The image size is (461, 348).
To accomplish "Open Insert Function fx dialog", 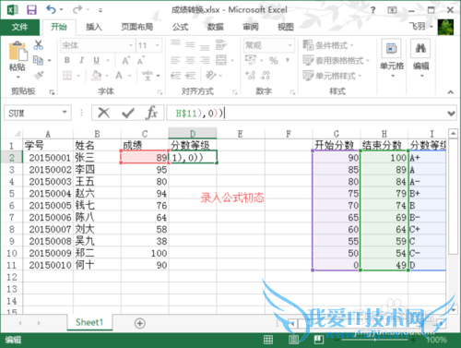I will (x=151, y=113).
